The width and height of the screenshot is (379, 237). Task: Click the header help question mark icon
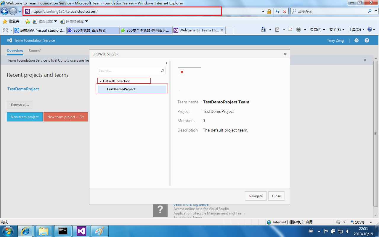[x=367, y=40]
